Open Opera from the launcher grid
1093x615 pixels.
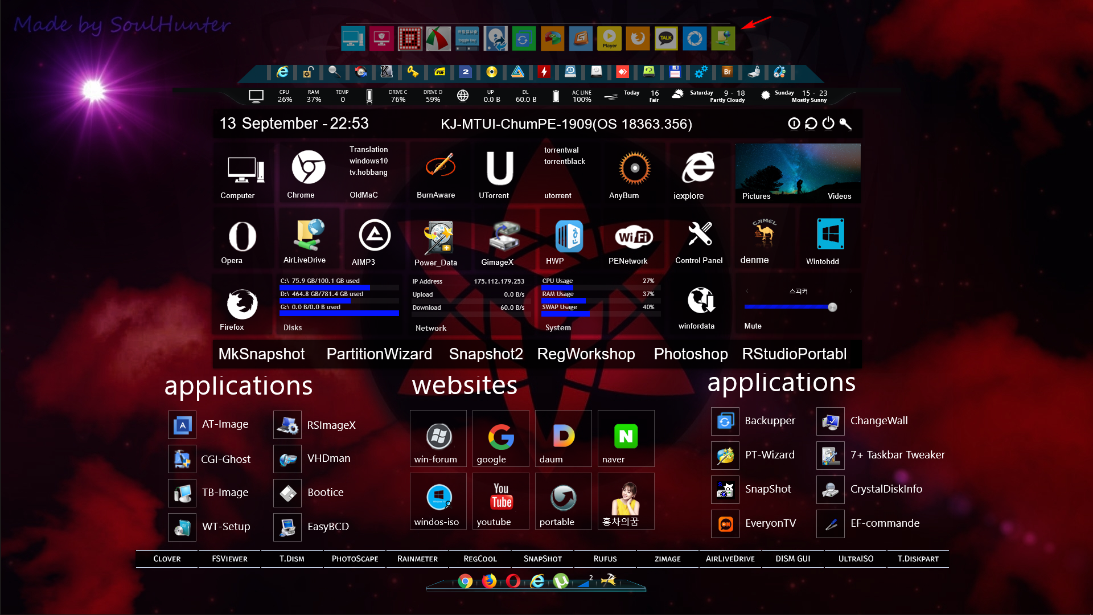(x=242, y=236)
